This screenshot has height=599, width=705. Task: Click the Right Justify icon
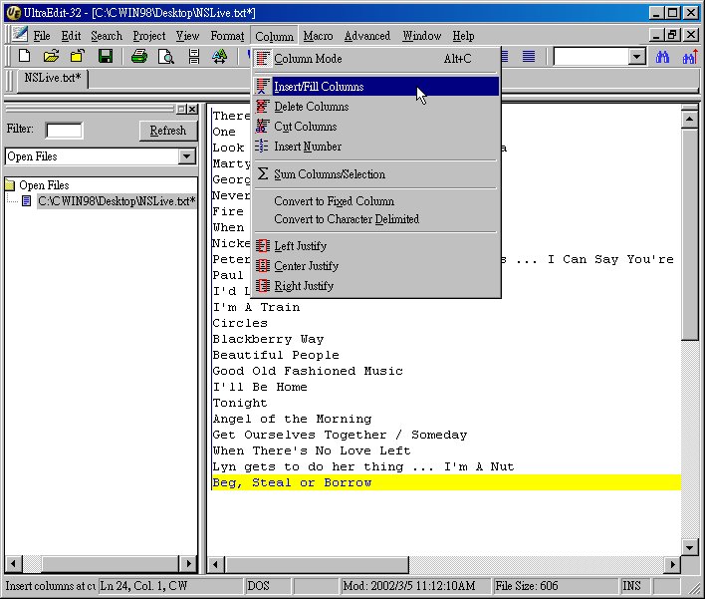(x=263, y=286)
